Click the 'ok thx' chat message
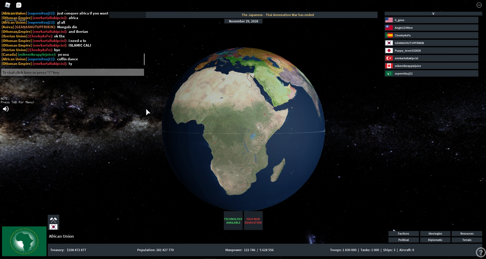This screenshot has width=486, height=259. click(59, 36)
